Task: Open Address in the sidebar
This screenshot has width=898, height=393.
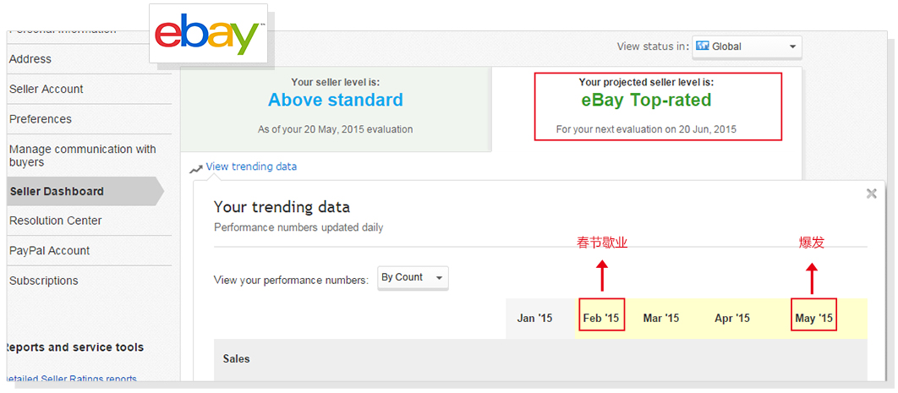Action: (x=30, y=59)
